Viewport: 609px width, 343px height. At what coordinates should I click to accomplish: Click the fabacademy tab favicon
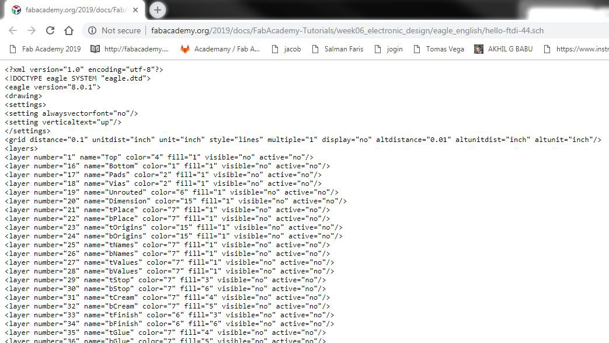coord(16,10)
